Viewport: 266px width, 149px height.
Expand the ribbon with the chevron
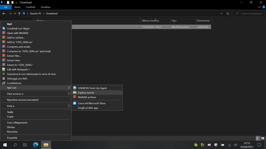[x=259, y=7]
